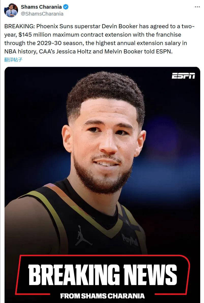Open the Devin Booker breaking news image
Screen dimensions: 204x303
click(x=102, y=185)
